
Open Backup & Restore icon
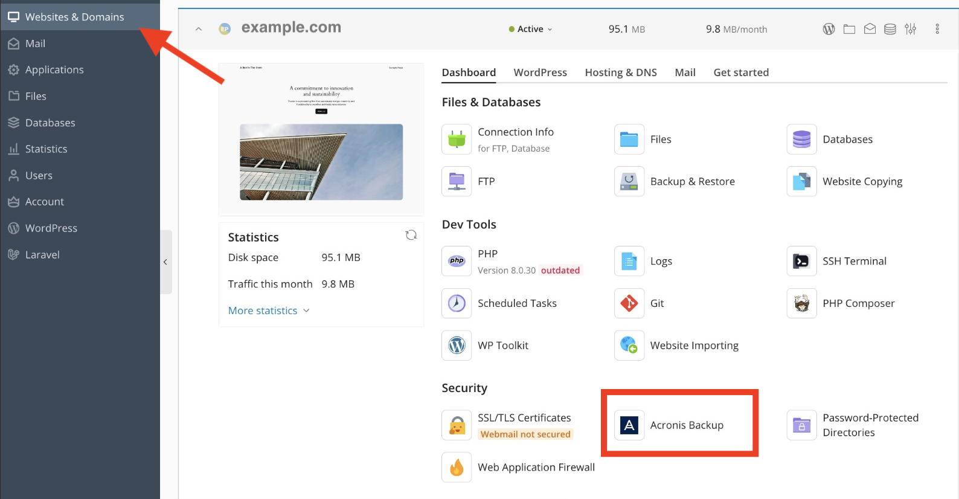coord(629,181)
